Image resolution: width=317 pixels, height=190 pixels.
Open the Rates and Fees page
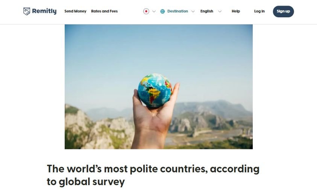coord(104,11)
